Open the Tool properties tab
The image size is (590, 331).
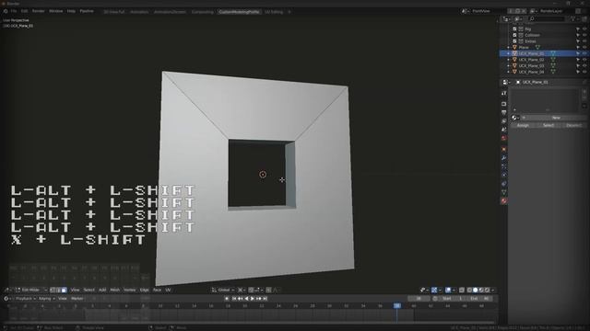click(504, 93)
